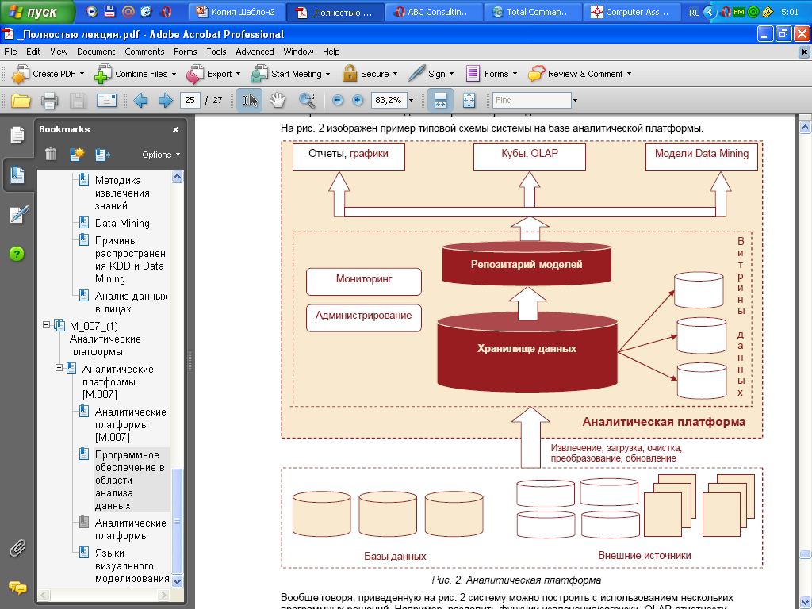
Task: Click zoom out minus button
Action: click(338, 100)
